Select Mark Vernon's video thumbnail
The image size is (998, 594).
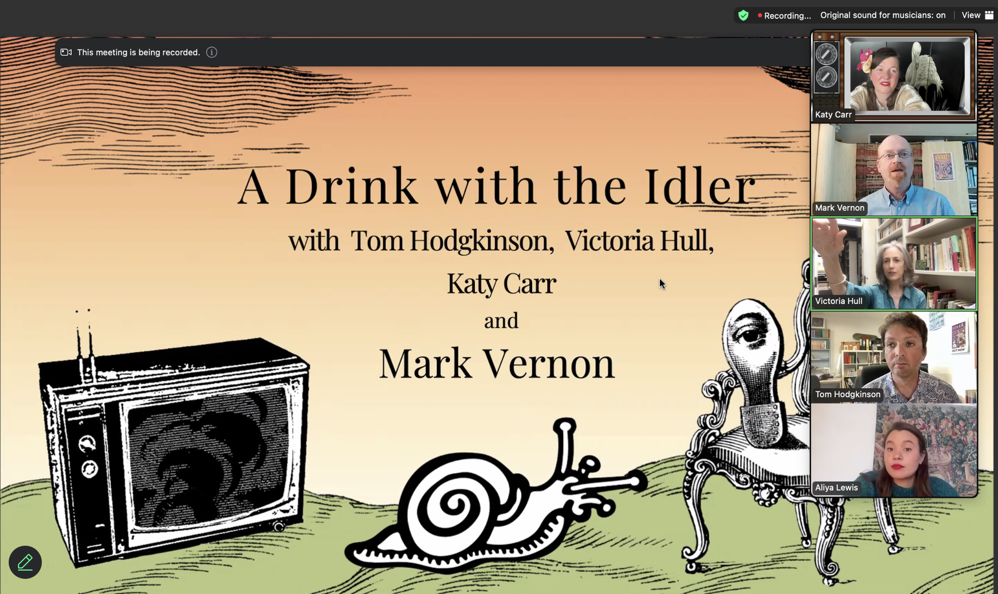pos(894,169)
